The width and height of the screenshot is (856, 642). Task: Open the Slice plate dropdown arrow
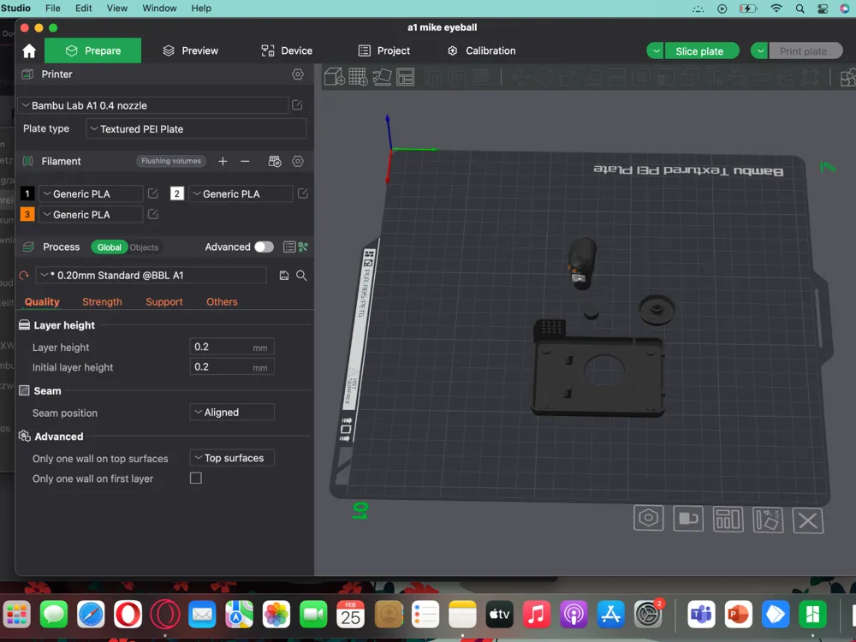pos(656,51)
